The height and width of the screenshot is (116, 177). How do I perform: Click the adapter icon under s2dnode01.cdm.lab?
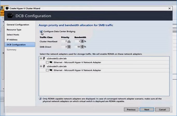[x=51, y=70]
